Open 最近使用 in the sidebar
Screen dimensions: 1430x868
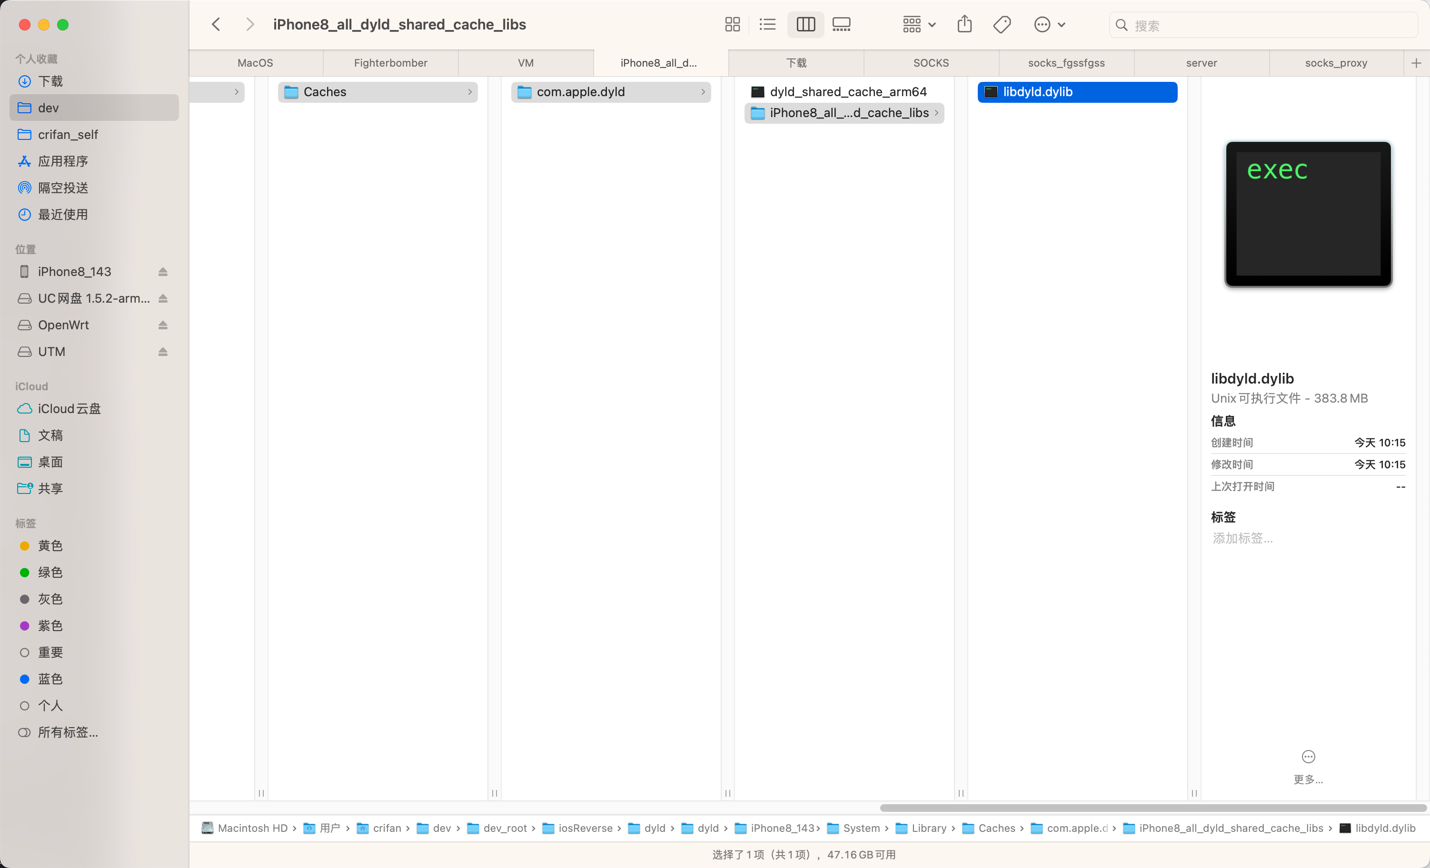pos(94,215)
